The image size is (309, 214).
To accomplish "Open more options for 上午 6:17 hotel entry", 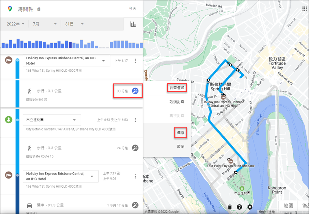I will click(x=135, y=61).
